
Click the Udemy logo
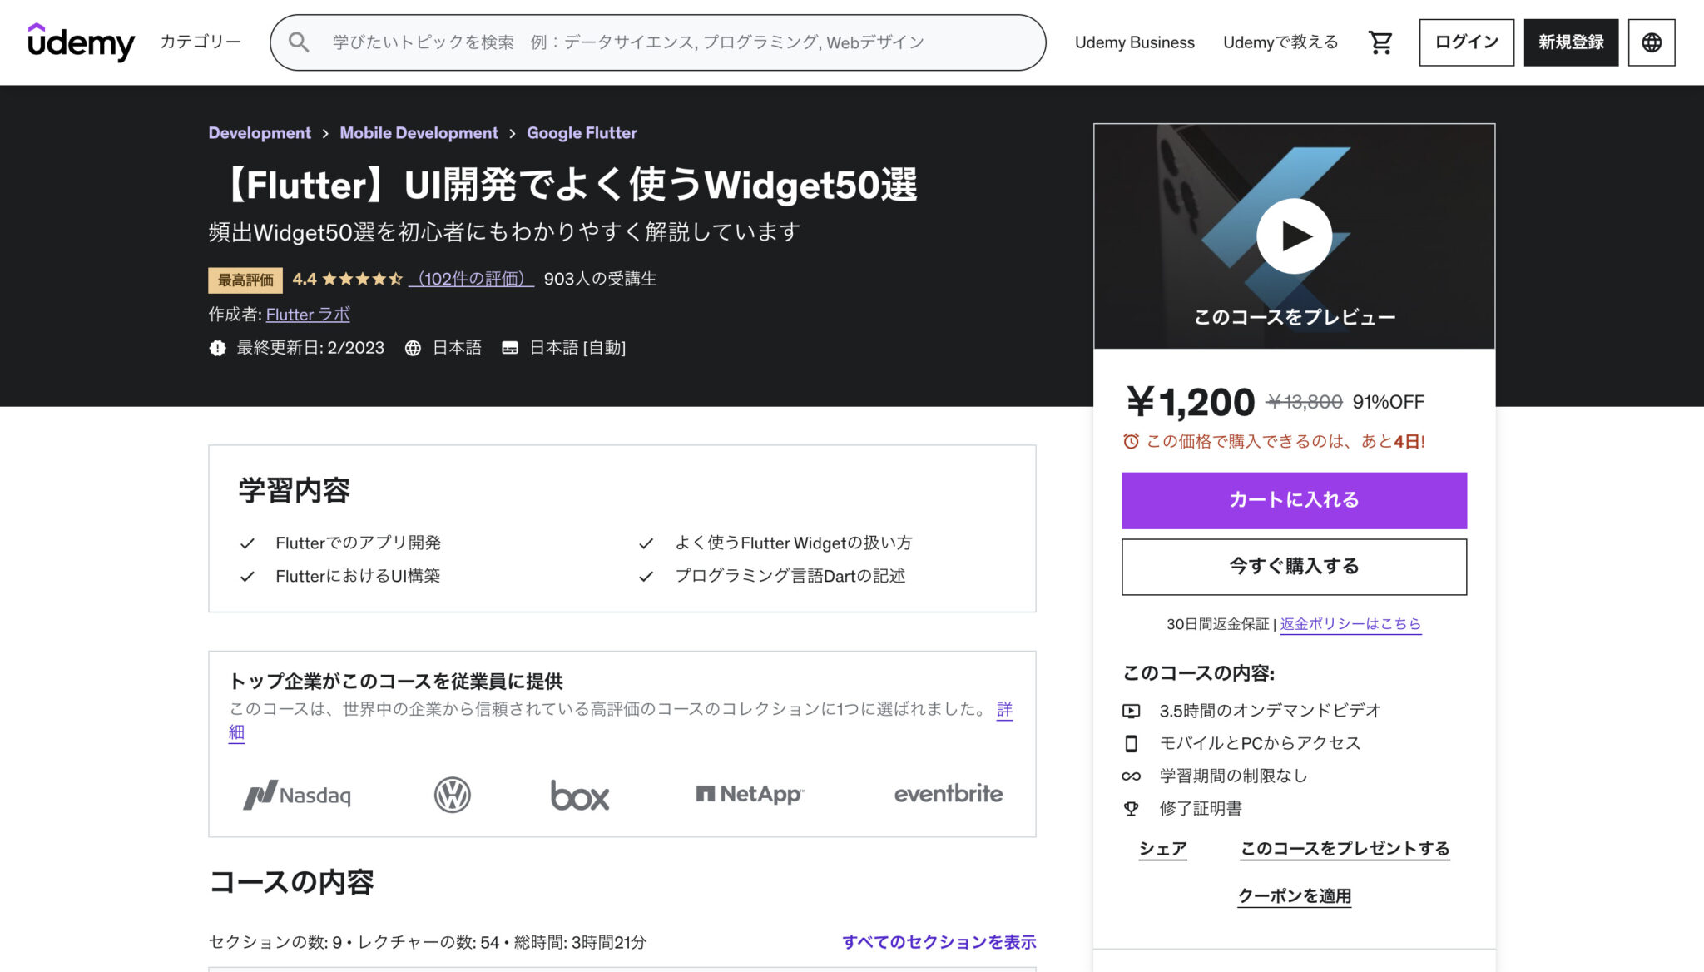point(81,42)
